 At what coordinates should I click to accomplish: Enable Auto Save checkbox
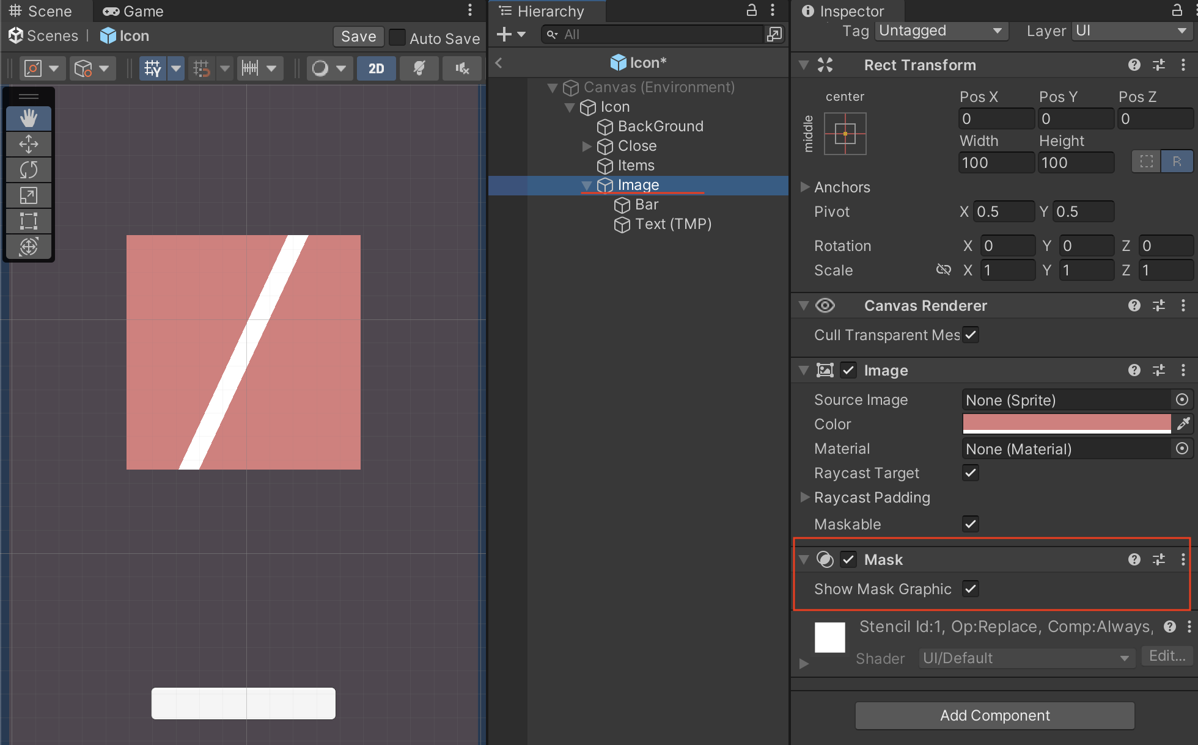pyautogui.click(x=397, y=38)
